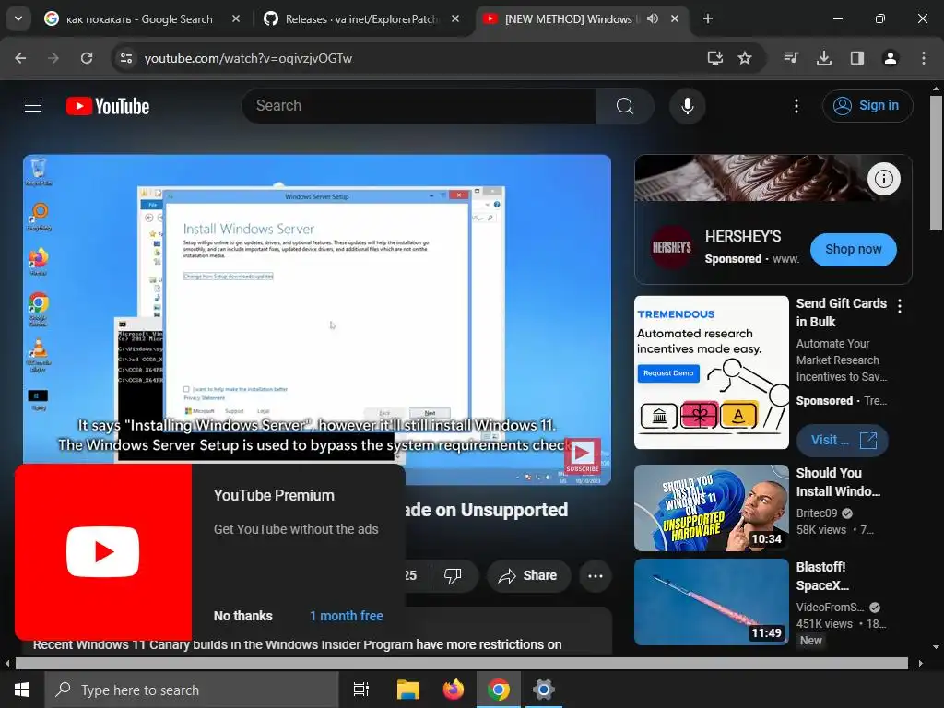The height and width of the screenshot is (708, 944).
Task: Click the Should You Install Windo… video title
Action: pos(838,482)
